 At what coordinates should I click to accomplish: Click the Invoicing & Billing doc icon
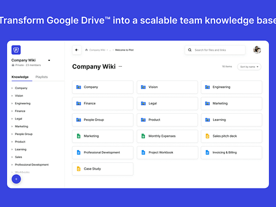(208, 152)
